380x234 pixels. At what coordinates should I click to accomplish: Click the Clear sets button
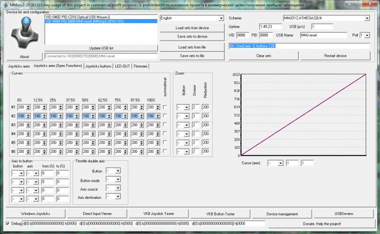click(x=264, y=56)
